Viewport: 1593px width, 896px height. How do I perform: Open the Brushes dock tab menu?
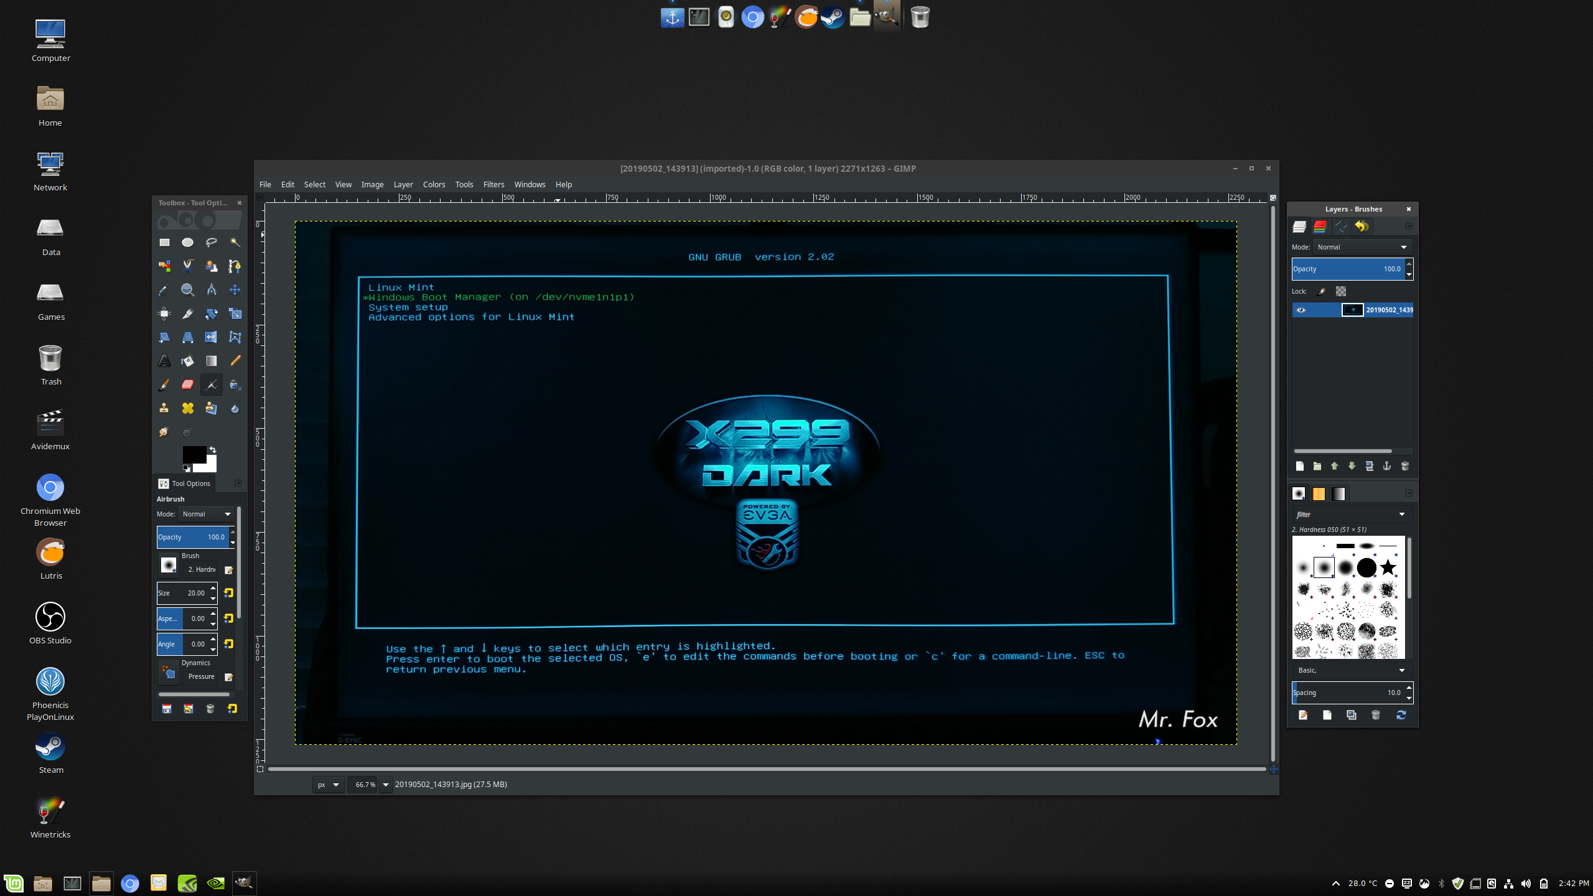[1409, 493]
